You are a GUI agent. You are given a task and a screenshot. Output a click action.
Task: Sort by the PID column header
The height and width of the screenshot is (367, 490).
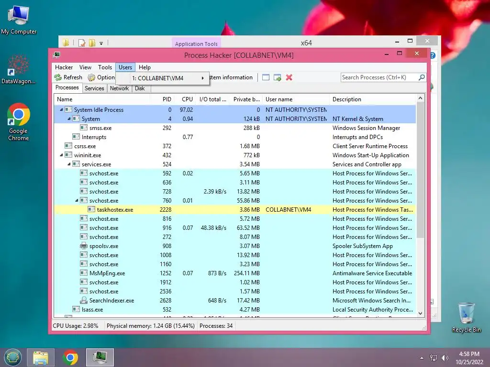pyautogui.click(x=162, y=99)
